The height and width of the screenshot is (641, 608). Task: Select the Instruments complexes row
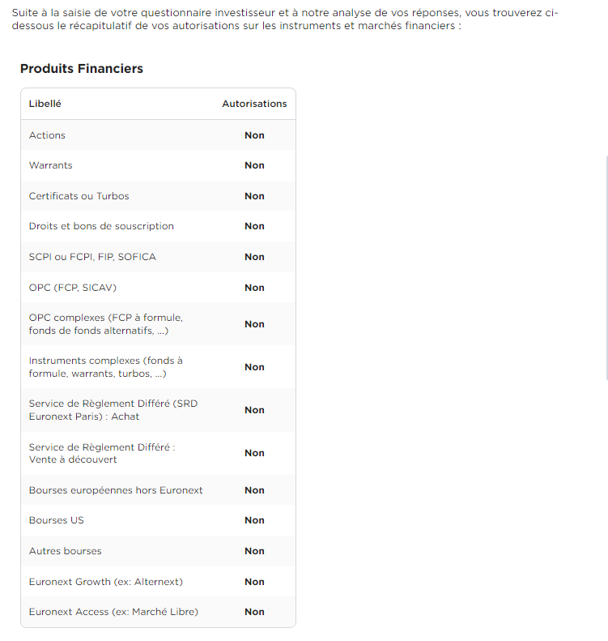click(158, 367)
